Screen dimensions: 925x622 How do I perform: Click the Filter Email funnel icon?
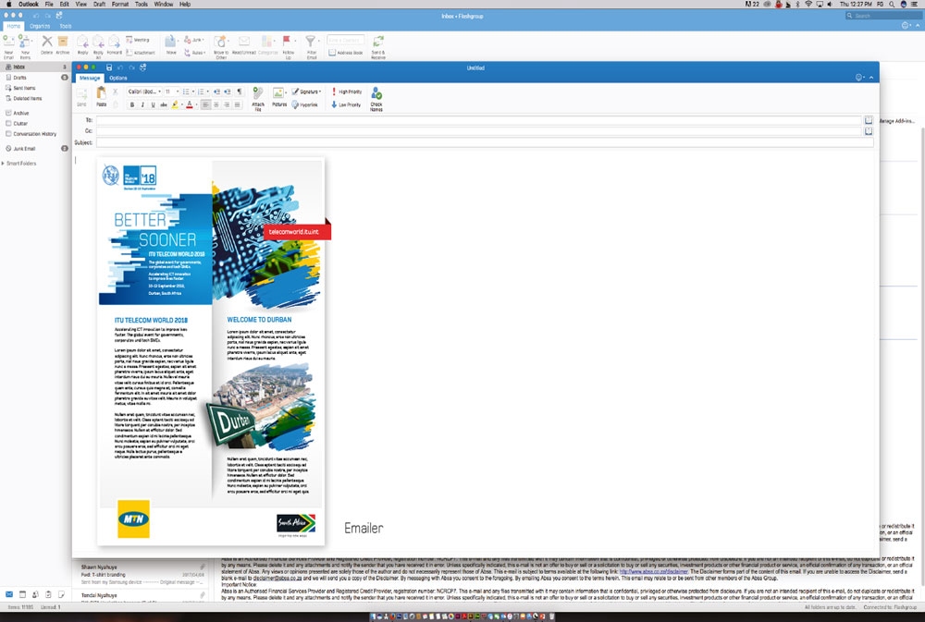point(311,42)
